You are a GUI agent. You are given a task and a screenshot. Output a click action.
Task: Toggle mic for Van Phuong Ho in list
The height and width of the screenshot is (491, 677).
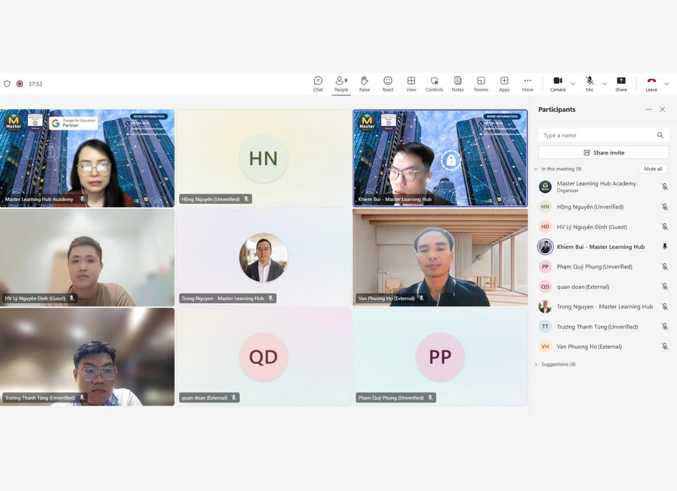point(665,347)
